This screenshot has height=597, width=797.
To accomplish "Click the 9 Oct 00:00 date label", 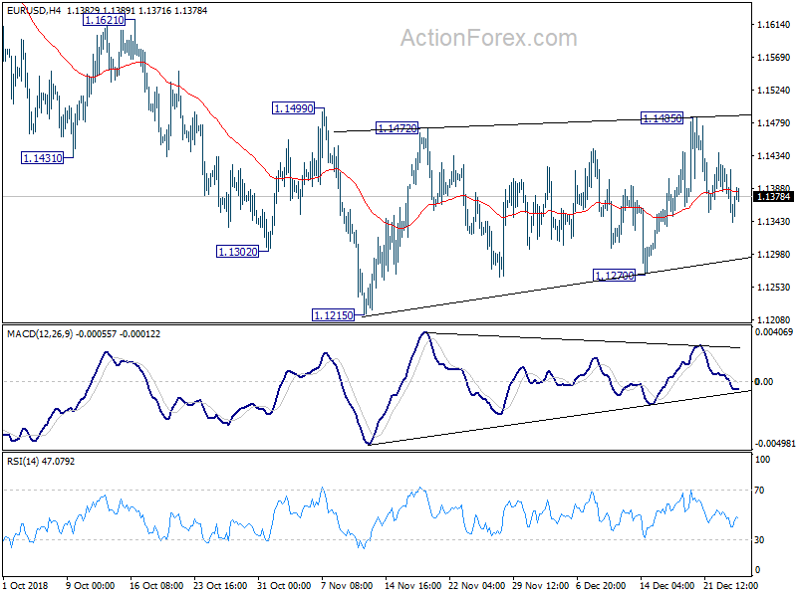I will point(91,585).
